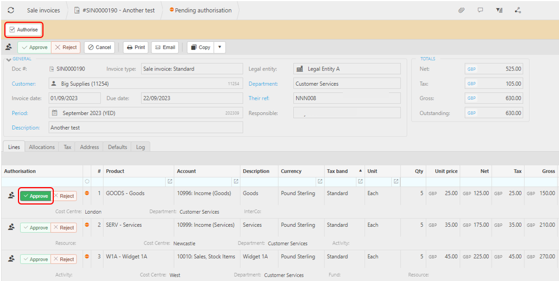Click the refresh icon in breadcrumb bar
Screen dimensions: 559x281
[11, 10]
